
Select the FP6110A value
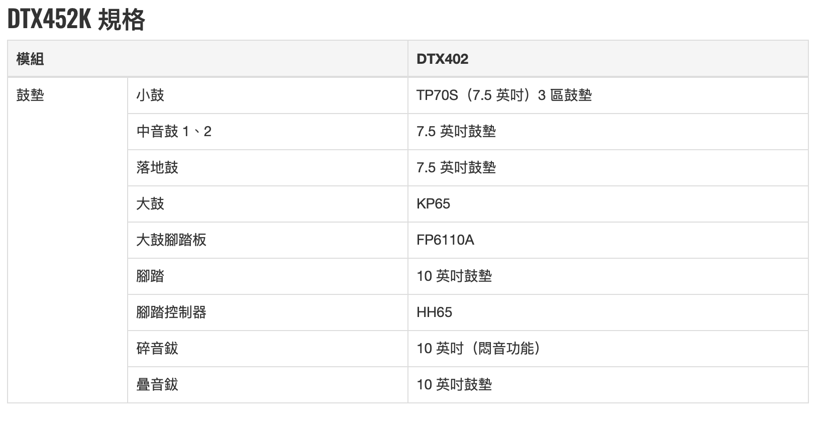point(445,240)
